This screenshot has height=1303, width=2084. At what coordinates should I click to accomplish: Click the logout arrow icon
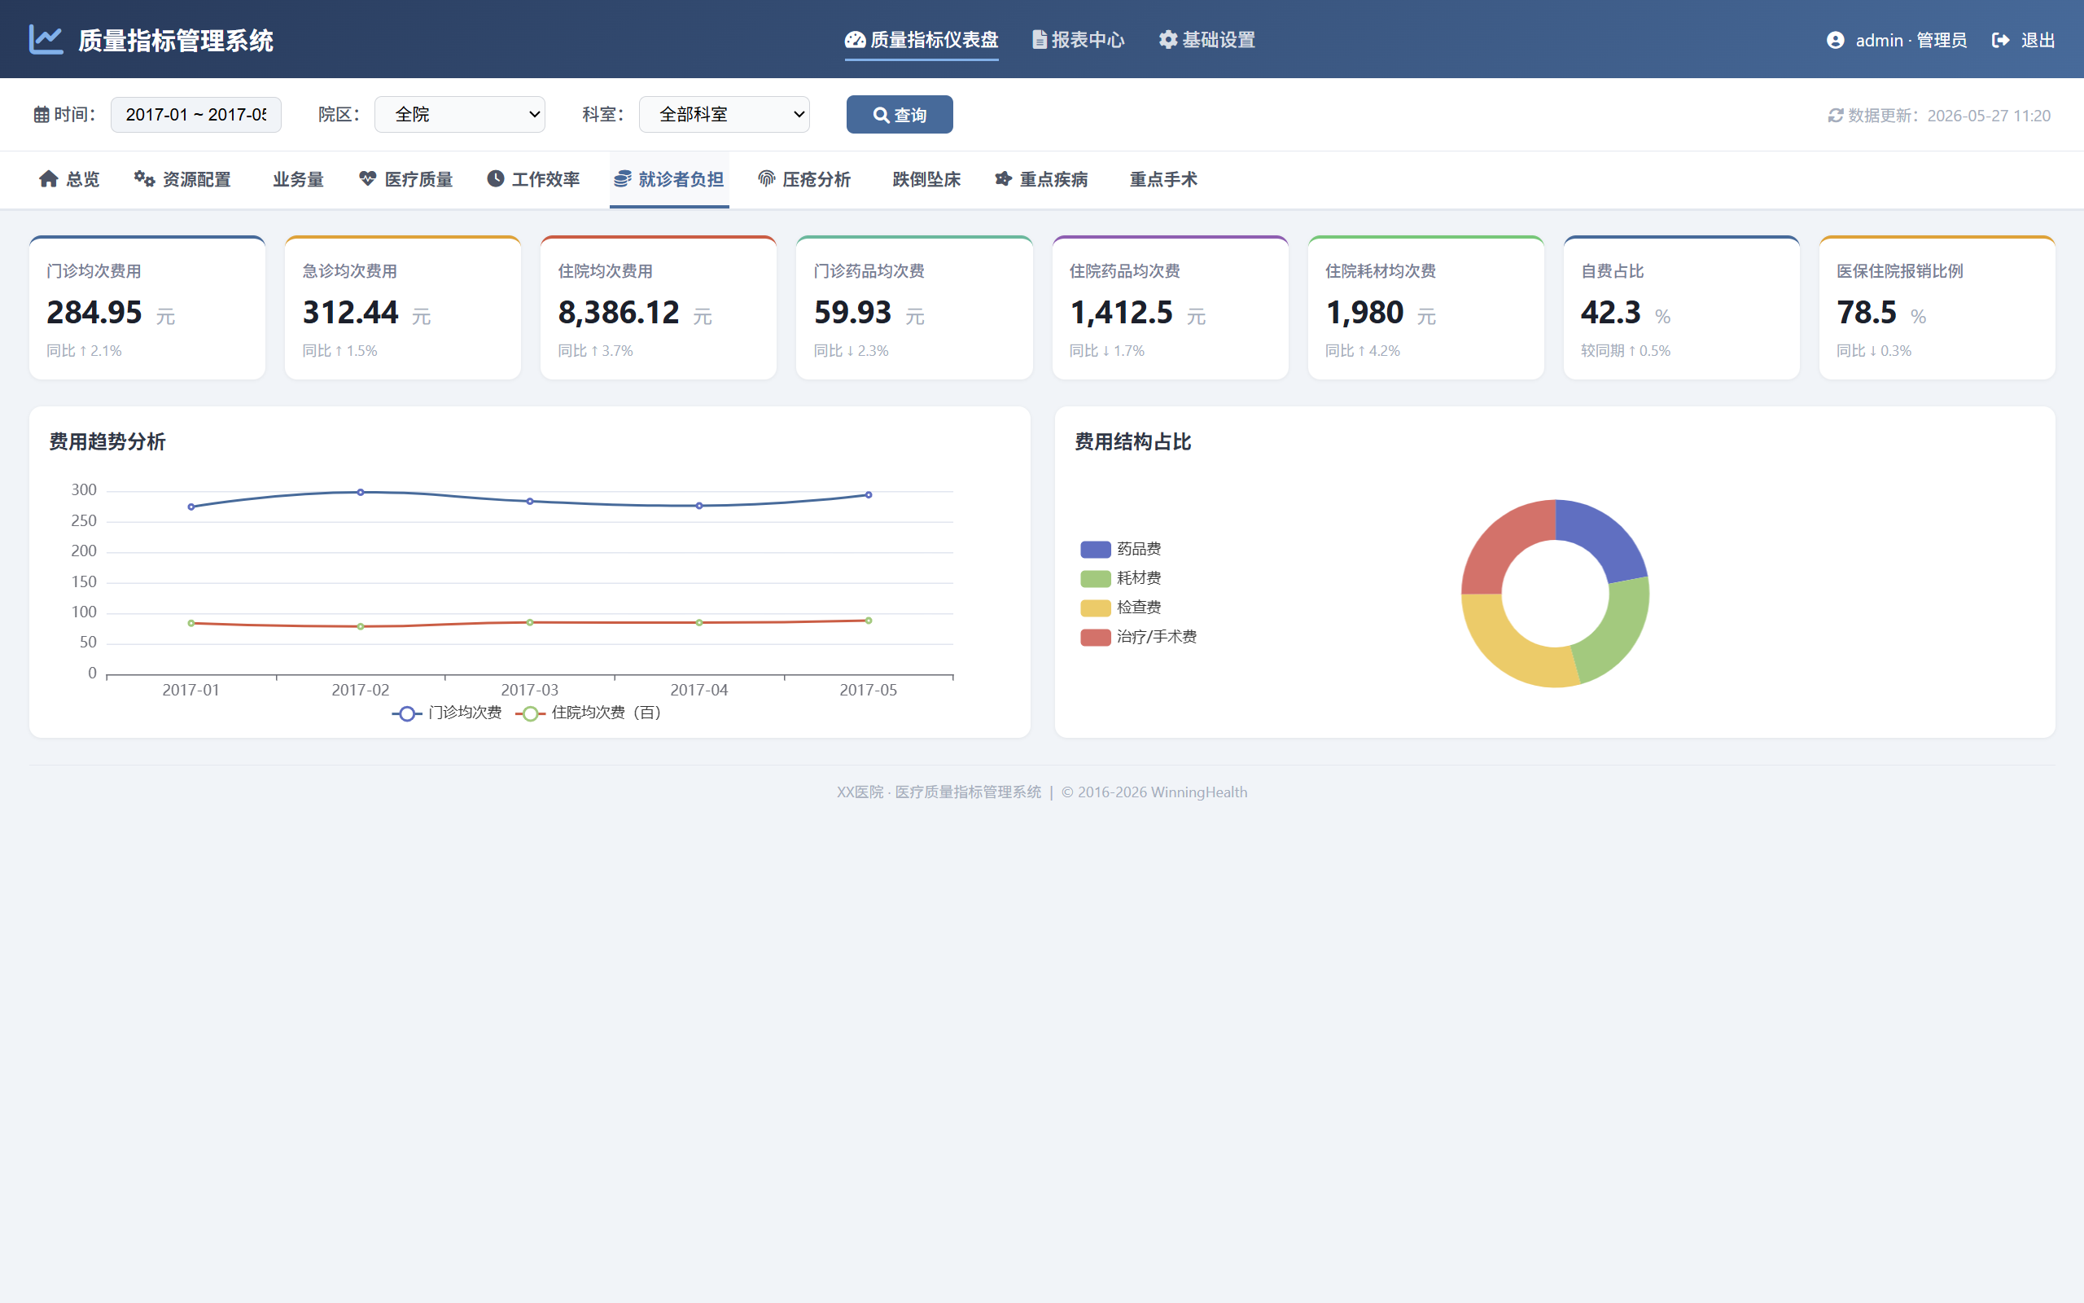tap(2000, 41)
